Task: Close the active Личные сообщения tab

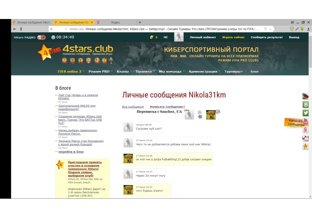Action: [x=92, y=22]
